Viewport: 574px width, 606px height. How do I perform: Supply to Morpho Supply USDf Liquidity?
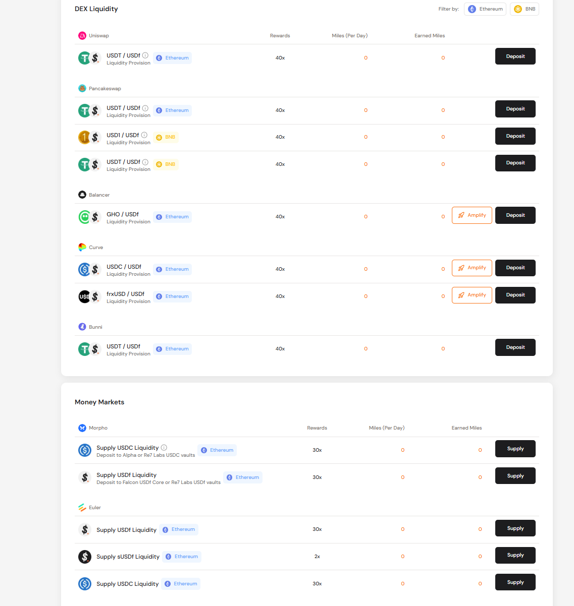pyautogui.click(x=515, y=476)
